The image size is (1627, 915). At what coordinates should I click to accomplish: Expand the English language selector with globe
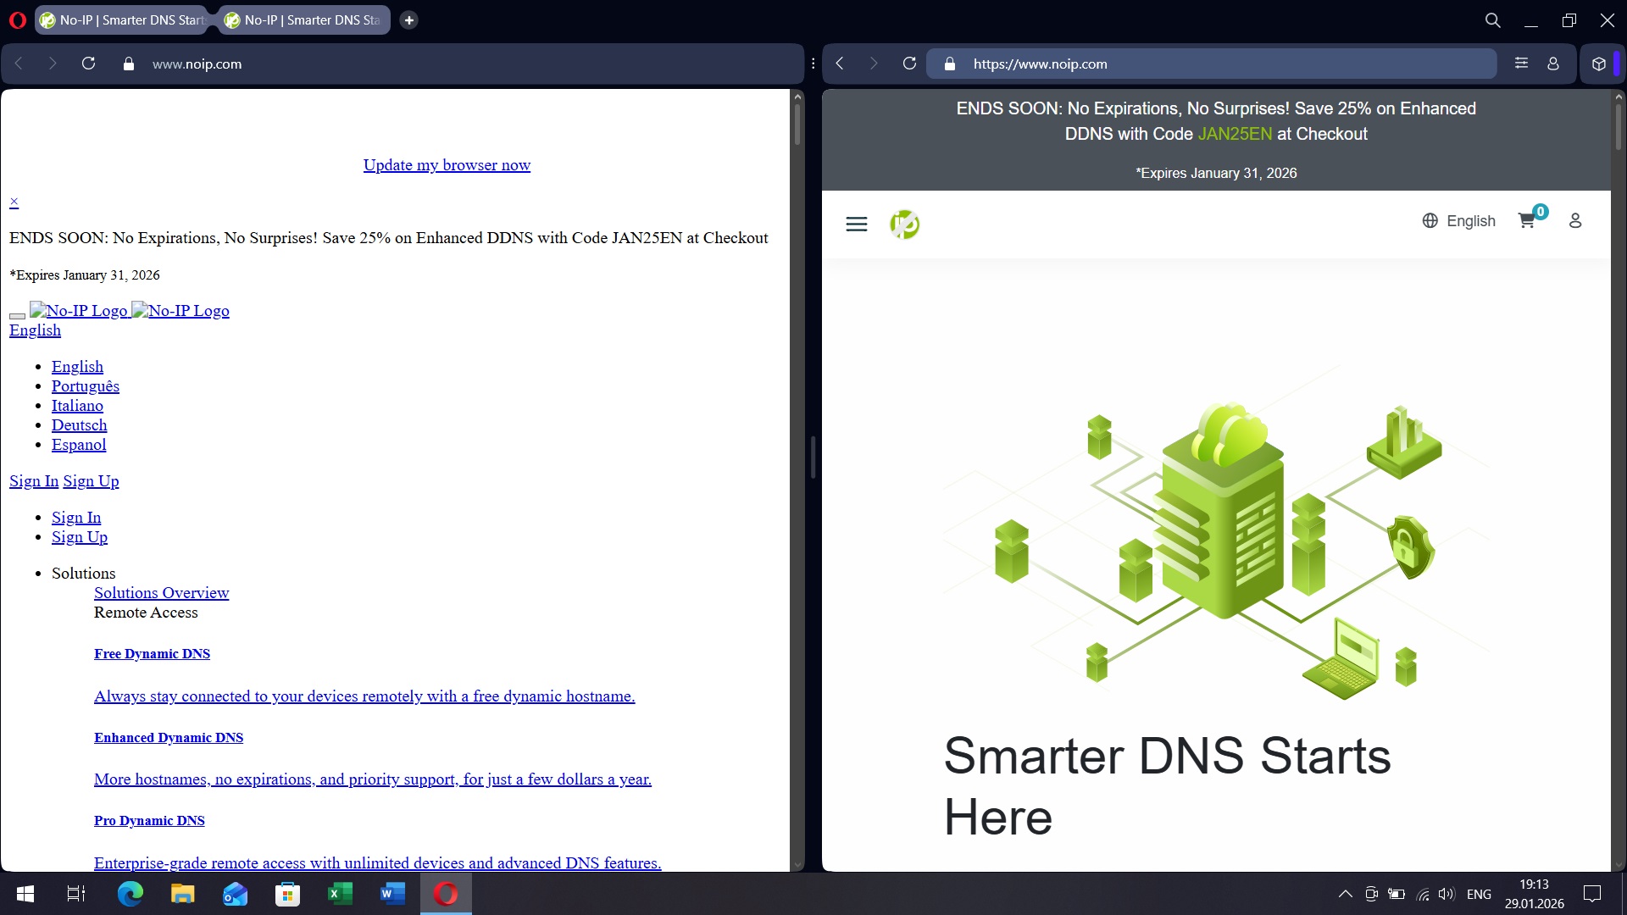tap(1458, 220)
